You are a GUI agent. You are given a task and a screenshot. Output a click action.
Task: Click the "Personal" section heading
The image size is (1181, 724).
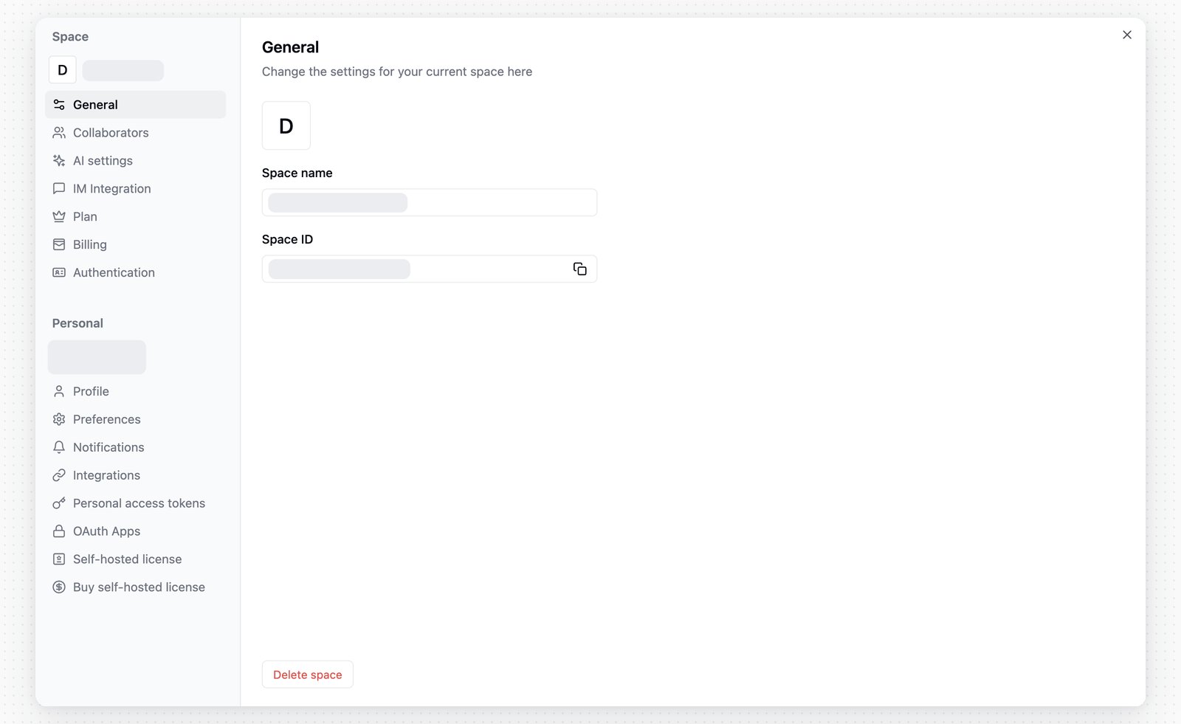tap(78, 323)
